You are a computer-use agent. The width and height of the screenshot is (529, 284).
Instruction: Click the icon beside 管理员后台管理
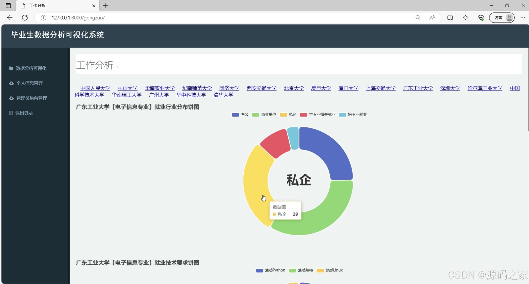[x=11, y=98]
